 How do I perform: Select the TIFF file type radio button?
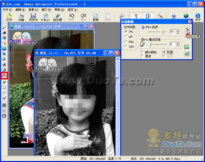(126, 47)
